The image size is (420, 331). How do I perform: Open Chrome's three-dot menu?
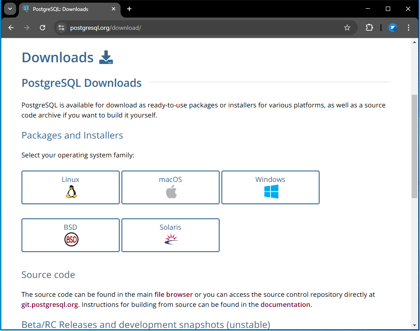click(409, 28)
